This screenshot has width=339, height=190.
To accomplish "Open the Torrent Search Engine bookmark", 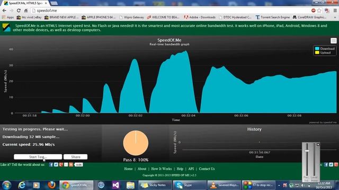I will 272,17.
